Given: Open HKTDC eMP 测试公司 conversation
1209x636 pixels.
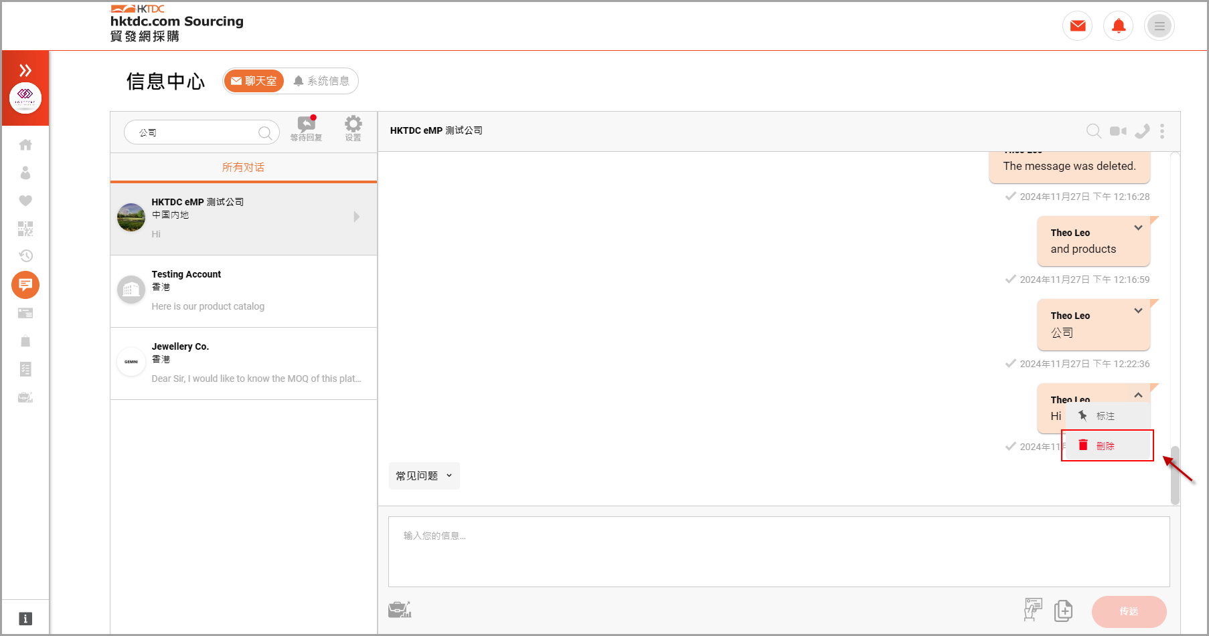Looking at the screenshot, I should (x=244, y=219).
